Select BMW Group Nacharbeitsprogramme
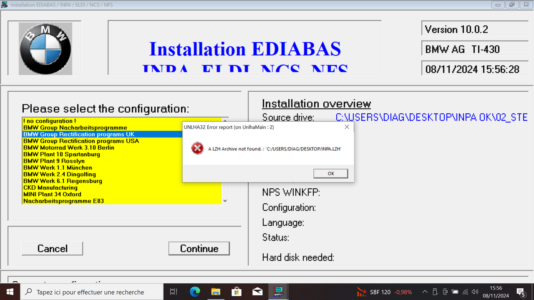534x300 pixels. (x=122, y=127)
